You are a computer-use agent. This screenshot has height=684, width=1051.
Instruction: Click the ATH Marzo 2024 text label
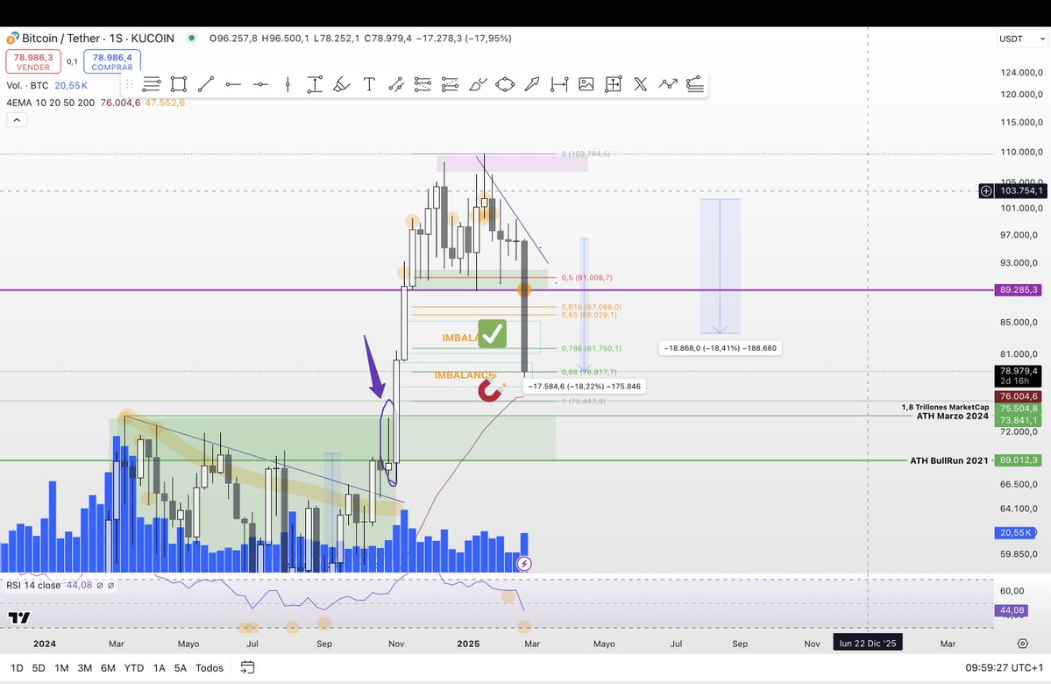pyautogui.click(x=953, y=416)
